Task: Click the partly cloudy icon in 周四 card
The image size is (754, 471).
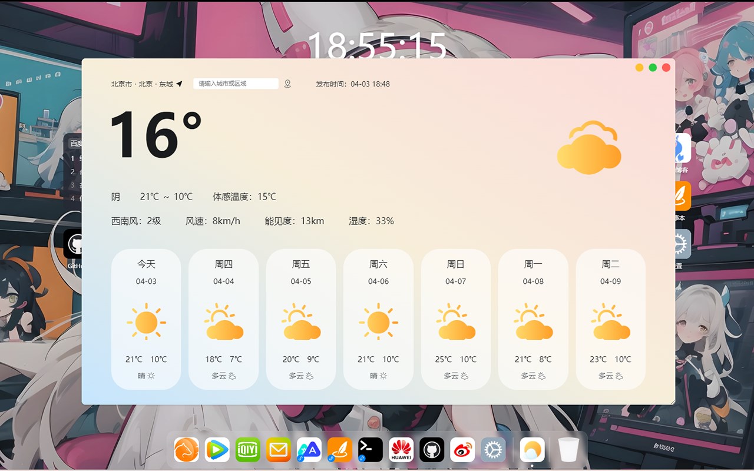Action: tap(224, 322)
